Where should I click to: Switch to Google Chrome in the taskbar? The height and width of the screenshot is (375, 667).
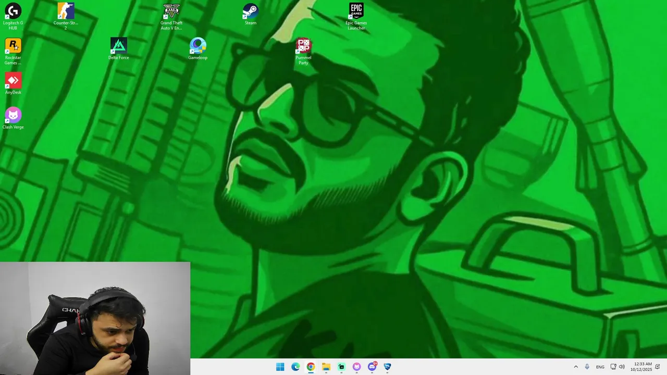click(x=311, y=367)
